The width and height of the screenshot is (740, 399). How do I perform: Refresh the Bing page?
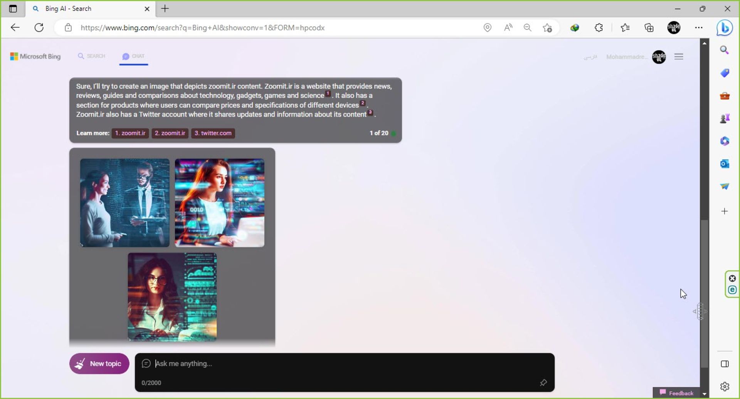pyautogui.click(x=39, y=28)
